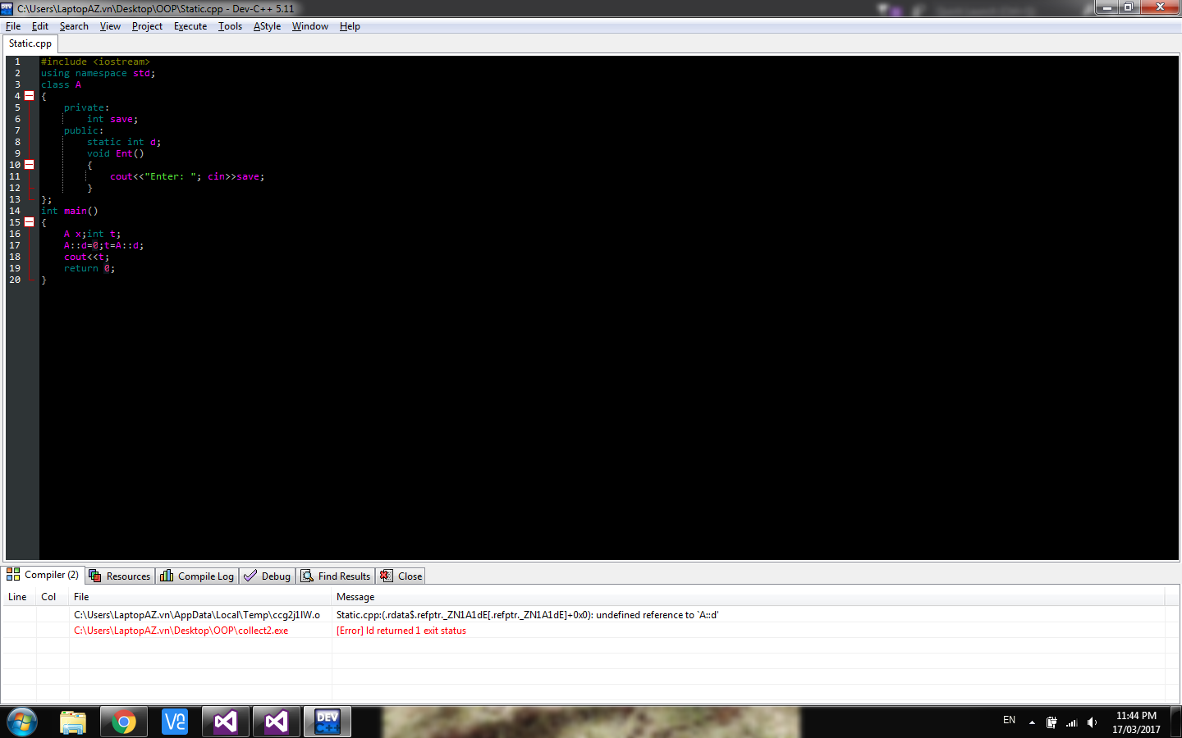Switch to the Compile Log tab
This screenshot has width=1182, height=738.
tap(198, 576)
